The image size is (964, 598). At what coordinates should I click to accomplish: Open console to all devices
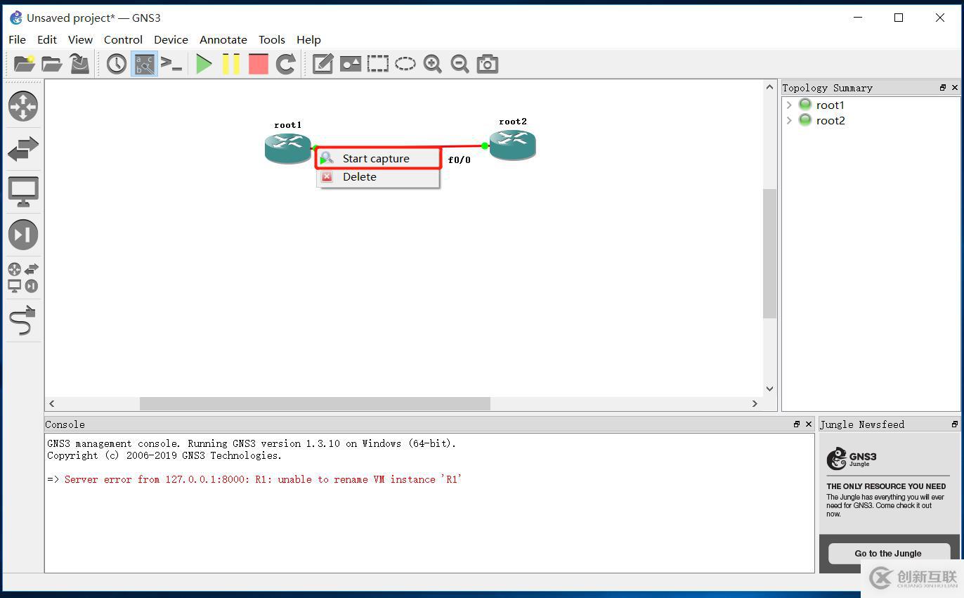tap(171, 64)
